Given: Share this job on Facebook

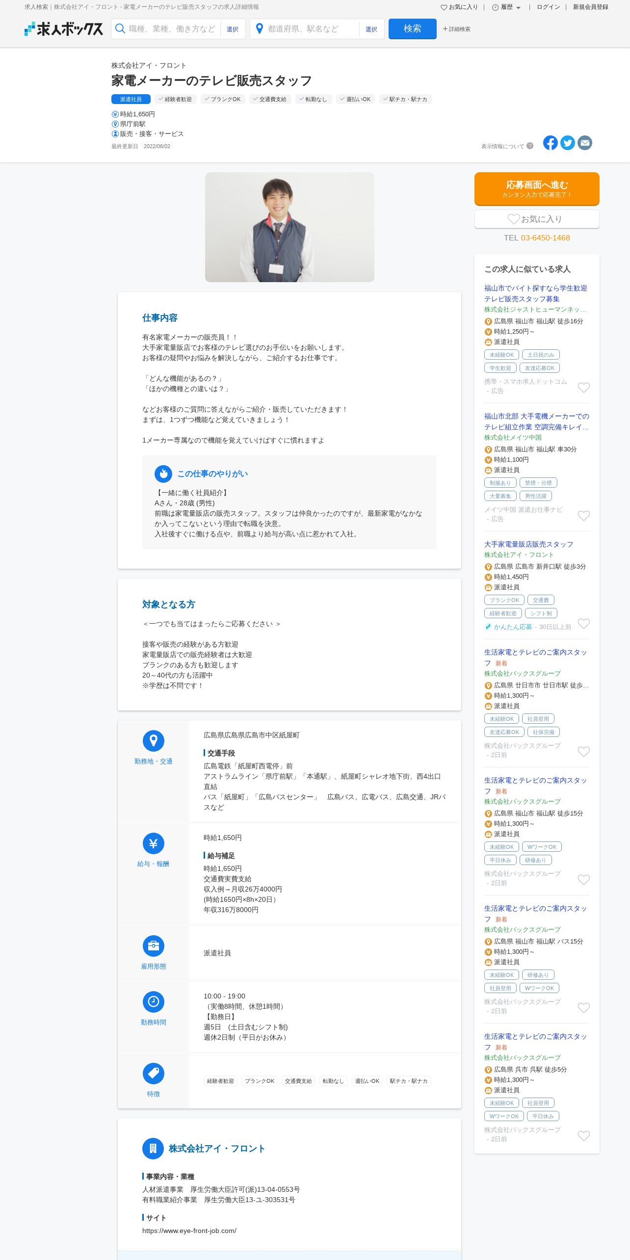Looking at the screenshot, I should (x=551, y=143).
